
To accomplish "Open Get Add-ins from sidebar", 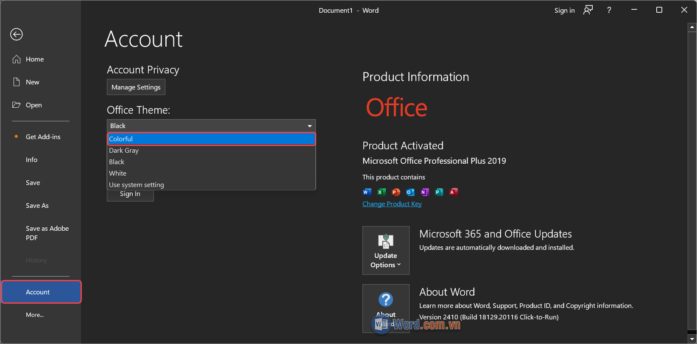I will (43, 137).
